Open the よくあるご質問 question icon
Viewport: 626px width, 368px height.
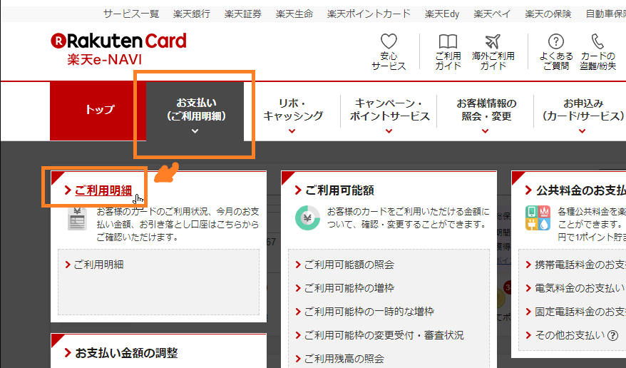click(555, 41)
